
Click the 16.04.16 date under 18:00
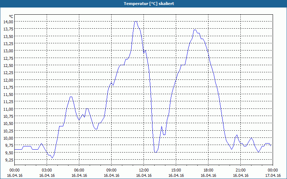pyautogui.click(x=208, y=175)
